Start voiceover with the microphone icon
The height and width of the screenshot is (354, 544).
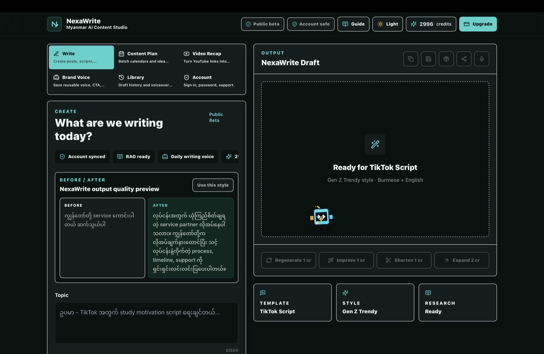click(482, 59)
